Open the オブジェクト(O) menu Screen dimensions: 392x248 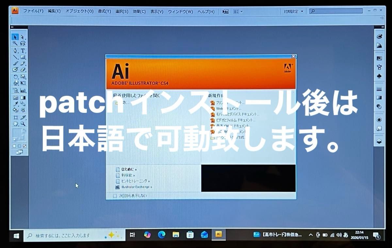pyautogui.click(x=79, y=11)
